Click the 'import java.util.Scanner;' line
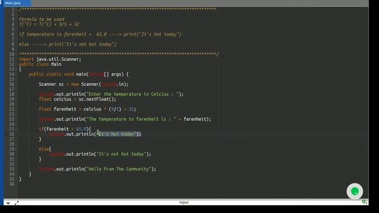379x213 pixels. [x=50, y=59]
